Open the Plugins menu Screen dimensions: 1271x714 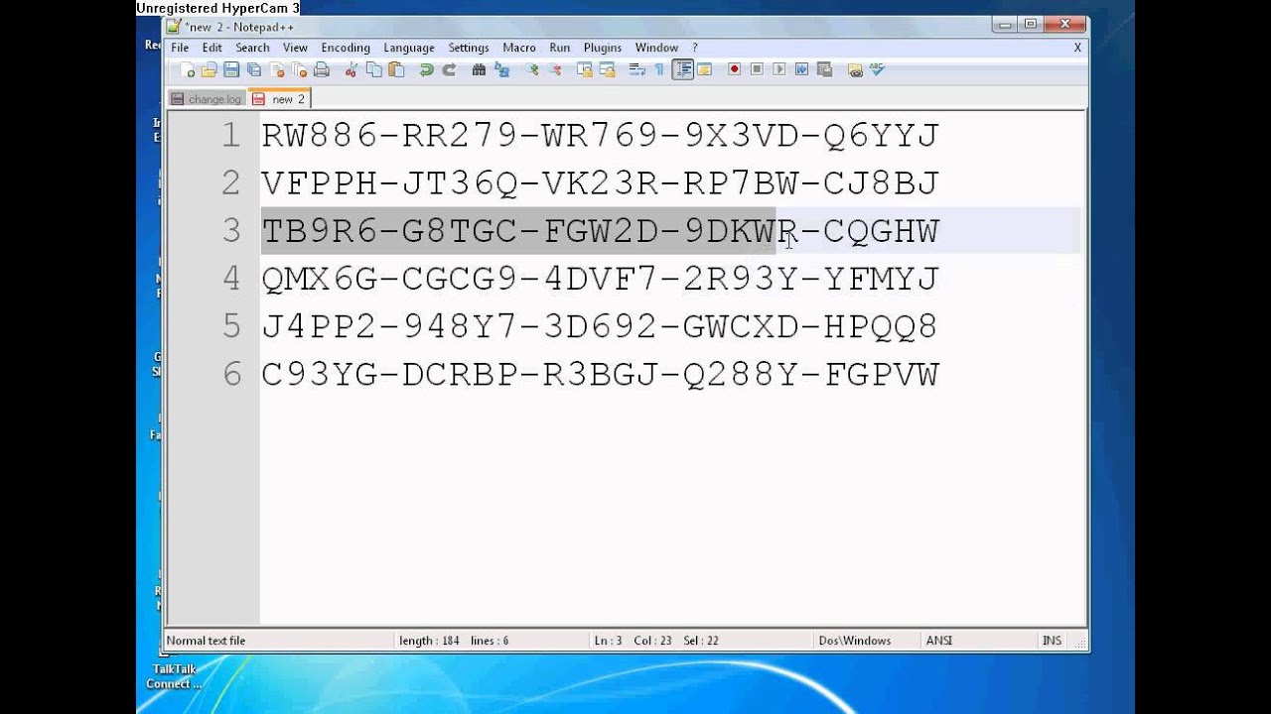pyautogui.click(x=603, y=48)
